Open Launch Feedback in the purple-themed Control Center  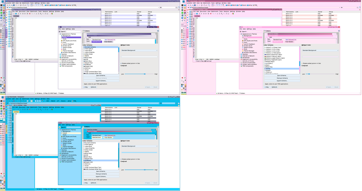tap(68, 44)
